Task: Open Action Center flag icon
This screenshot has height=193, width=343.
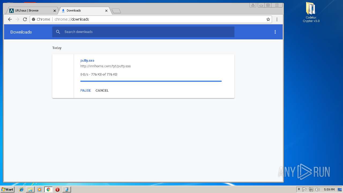Action: click(305, 190)
